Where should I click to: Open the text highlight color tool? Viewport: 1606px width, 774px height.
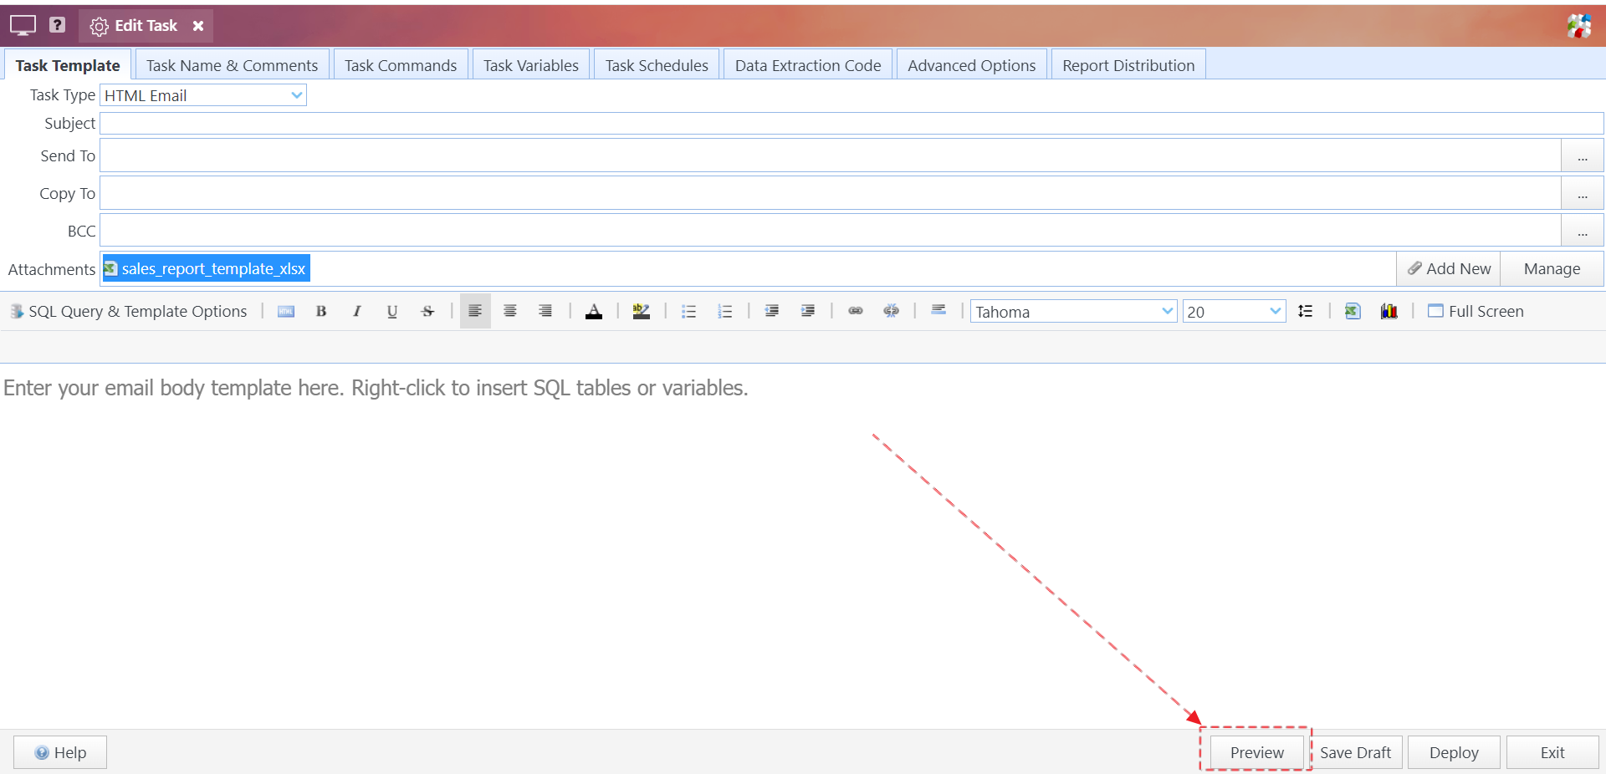[642, 311]
